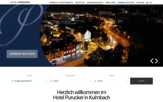Show previous slide with left arrow
The width and height of the screenshot is (163, 102).
[x=152, y=61]
